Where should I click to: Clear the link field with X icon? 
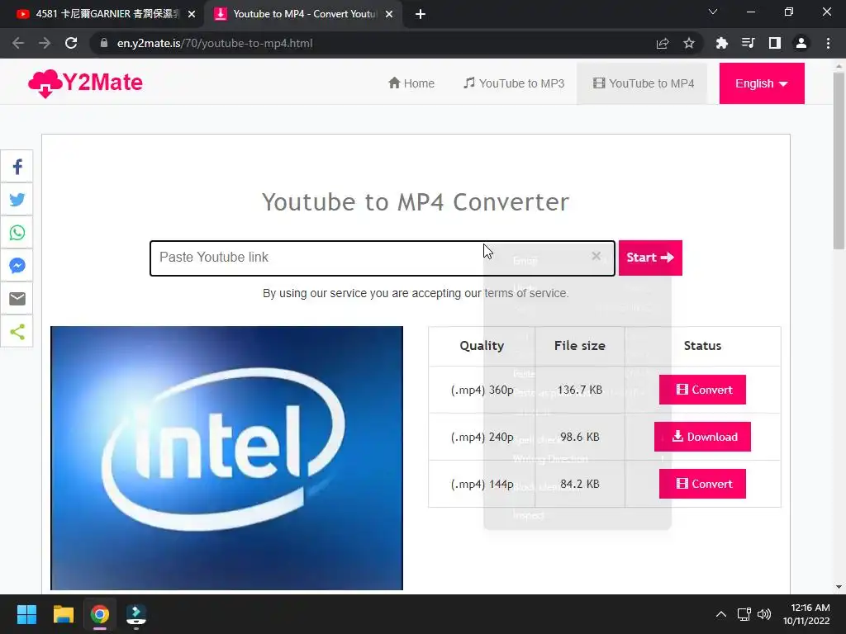596,256
